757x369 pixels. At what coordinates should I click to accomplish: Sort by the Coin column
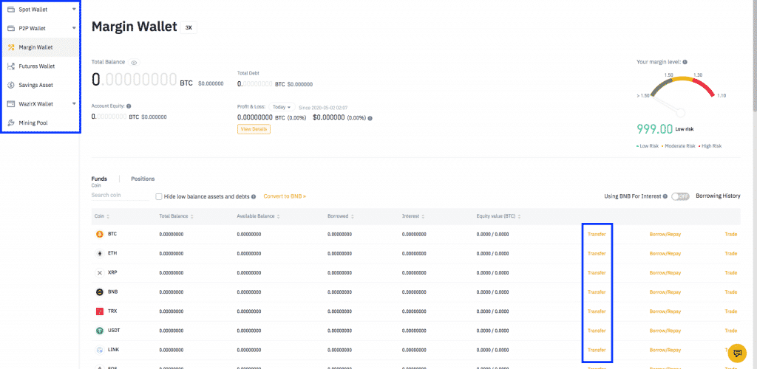[101, 216]
